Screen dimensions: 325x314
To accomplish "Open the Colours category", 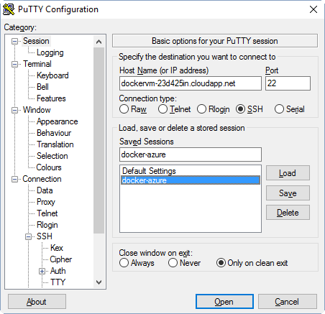I will click(49, 167).
